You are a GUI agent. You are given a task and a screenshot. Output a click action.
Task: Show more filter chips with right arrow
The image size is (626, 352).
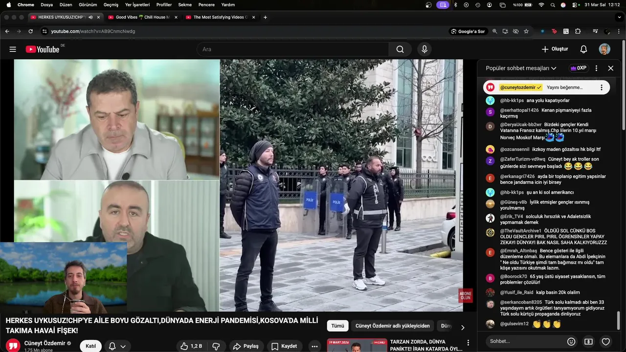(x=463, y=327)
